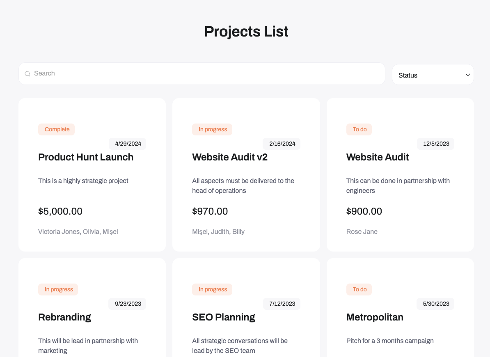The height and width of the screenshot is (357, 490).
Task: Click description about partnership with engineers
Action: pos(398,185)
